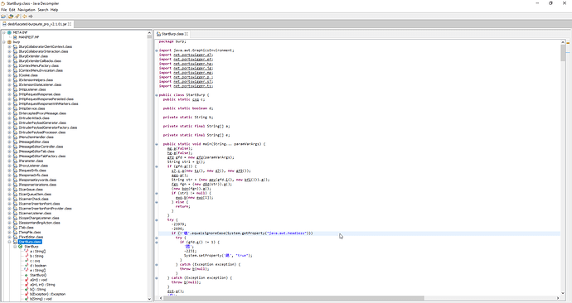Click the Open File toolbar icon
This screenshot has width=572, height=303.
point(3,17)
